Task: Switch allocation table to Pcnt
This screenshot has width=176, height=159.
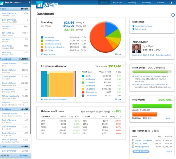Action: 109,72
